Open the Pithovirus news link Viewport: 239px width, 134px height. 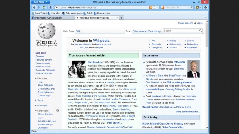[x=179, y=62]
